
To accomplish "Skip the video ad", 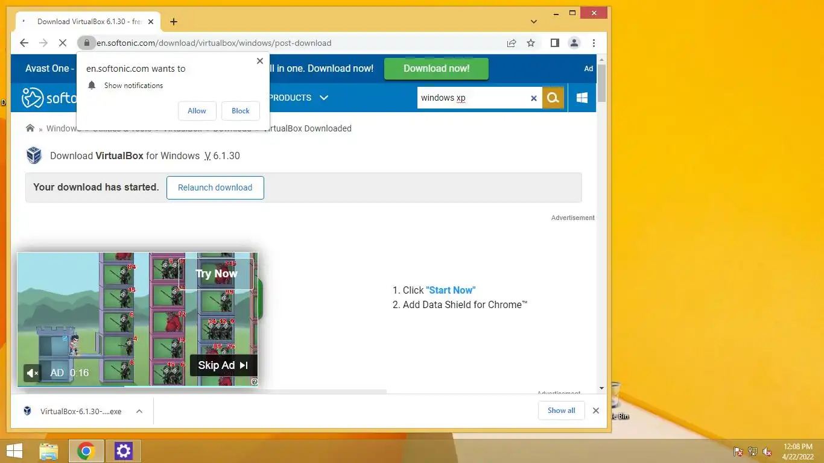I will (x=223, y=365).
